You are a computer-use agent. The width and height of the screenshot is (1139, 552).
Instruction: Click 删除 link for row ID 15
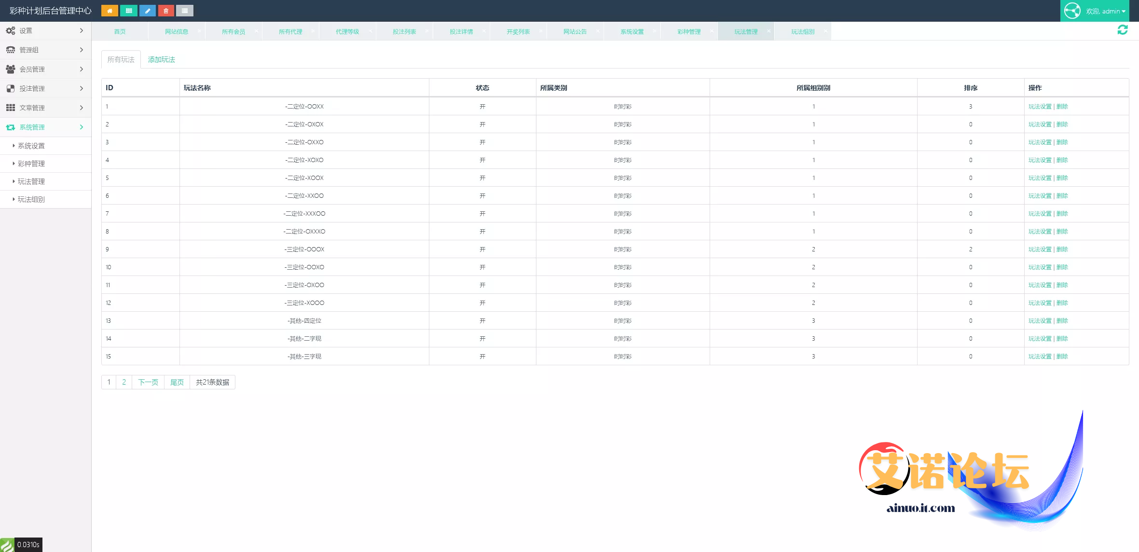pos(1062,357)
